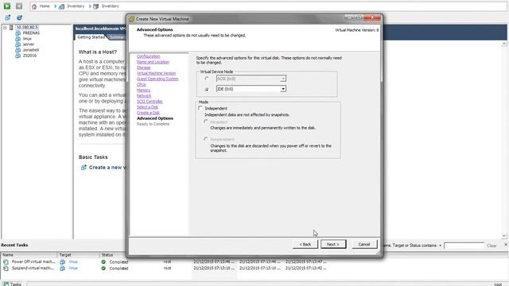
Task: Go to the Select a Disk step
Action: point(147,107)
